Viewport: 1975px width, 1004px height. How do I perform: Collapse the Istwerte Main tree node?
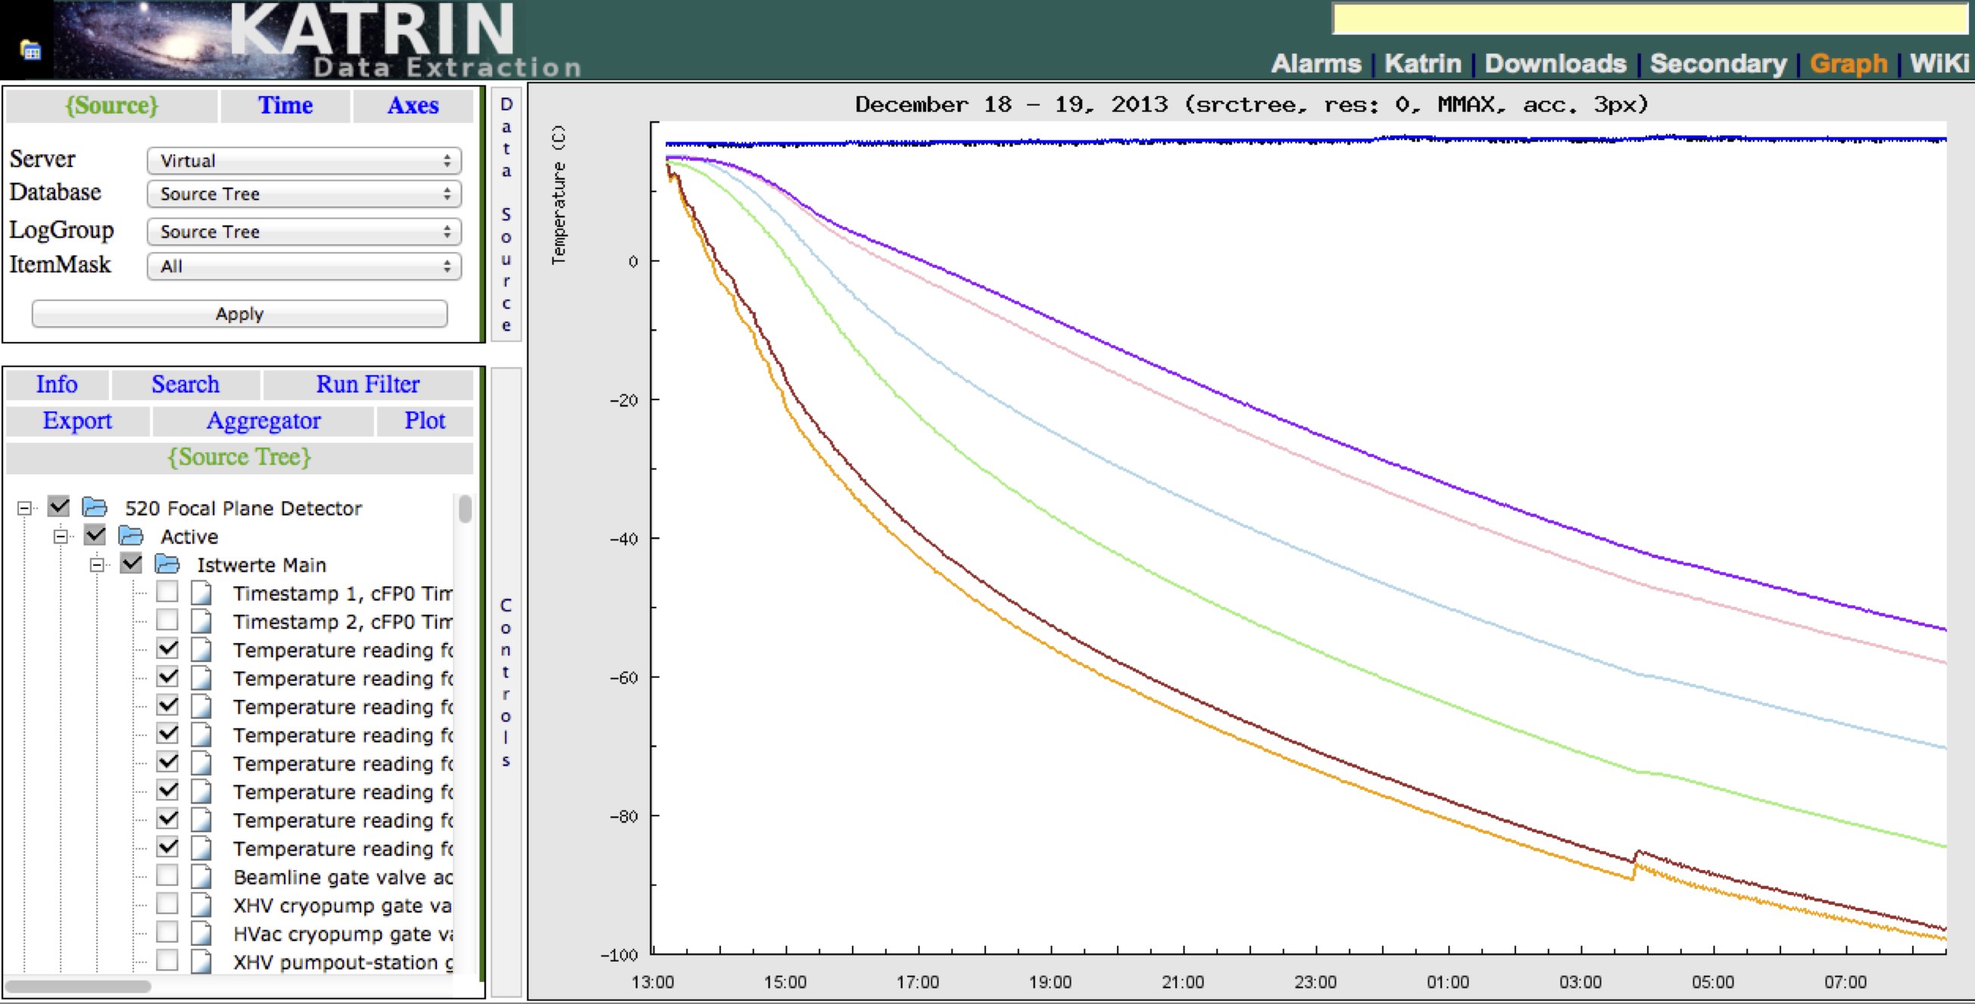97,565
